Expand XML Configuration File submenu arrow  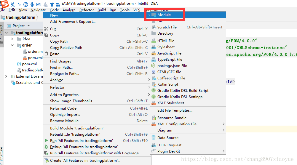[223, 124]
